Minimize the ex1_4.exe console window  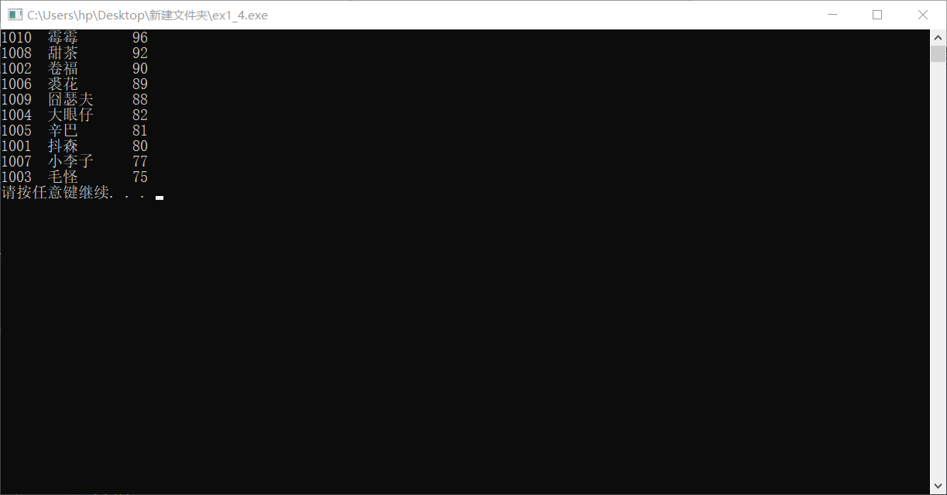tap(833, 15)
